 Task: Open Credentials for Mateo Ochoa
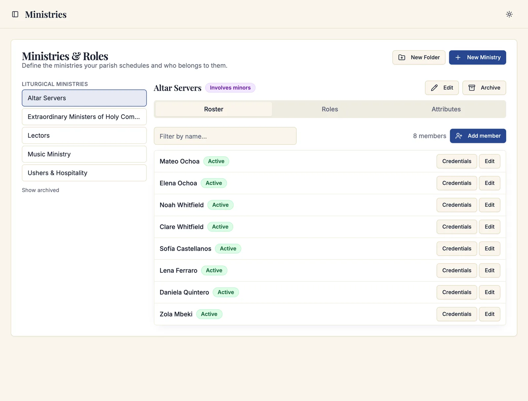click(x=457, y=161)
